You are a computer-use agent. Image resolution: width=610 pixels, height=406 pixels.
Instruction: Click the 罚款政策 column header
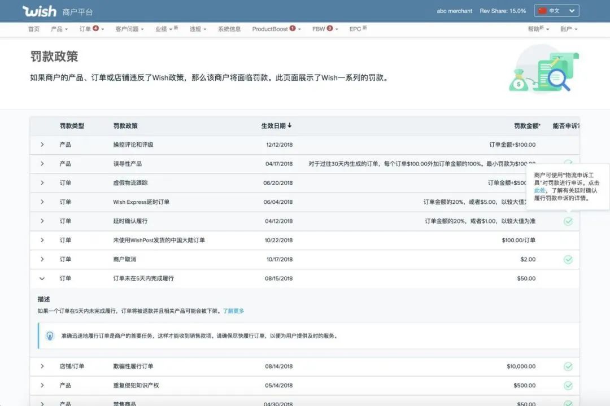(125, 125)
